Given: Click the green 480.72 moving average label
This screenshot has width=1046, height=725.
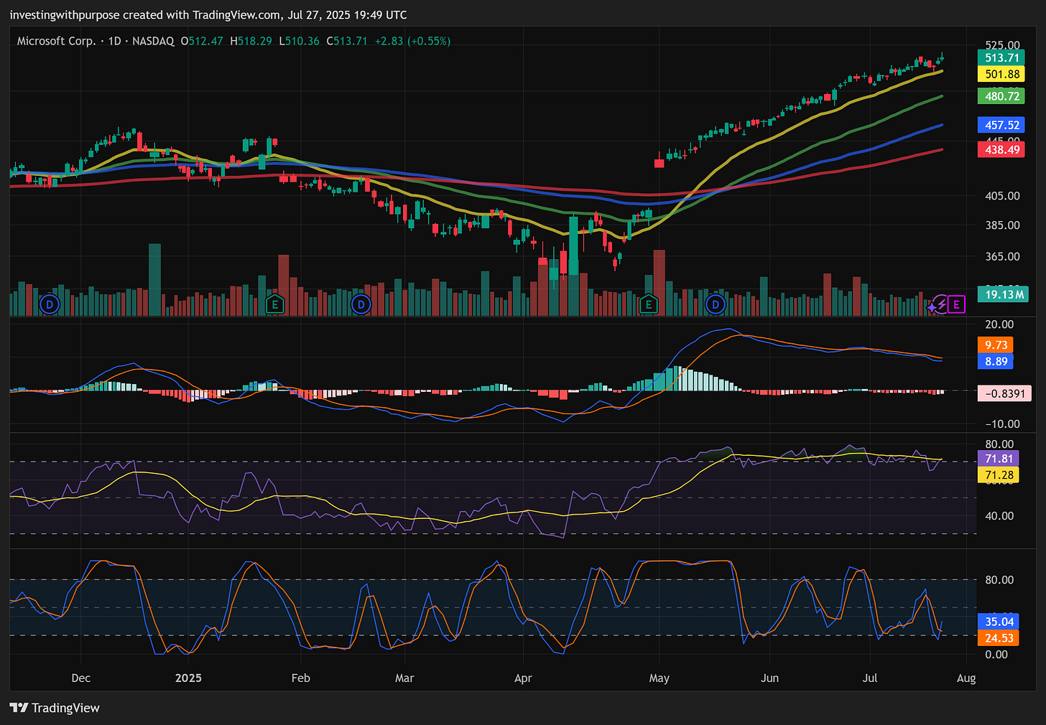Looking at the screenshot, I should [x=1001, y=96].
